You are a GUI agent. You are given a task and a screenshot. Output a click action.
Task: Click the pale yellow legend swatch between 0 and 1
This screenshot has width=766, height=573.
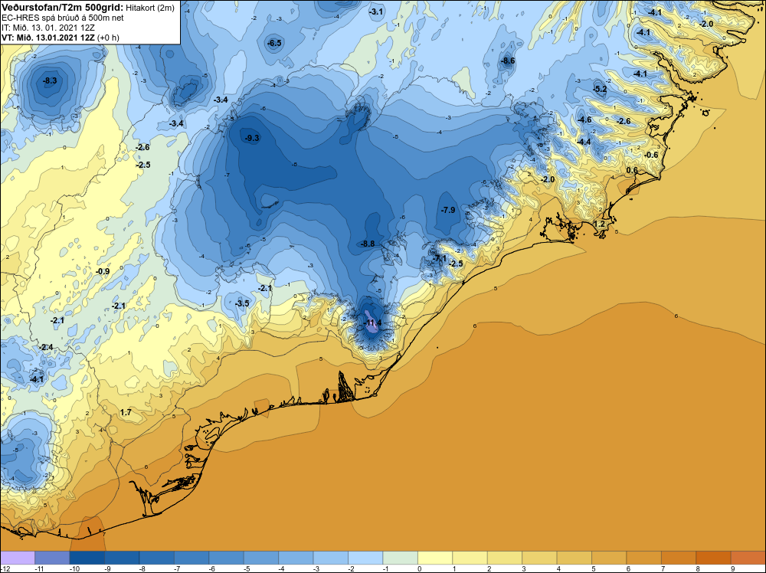click(435, 558)
